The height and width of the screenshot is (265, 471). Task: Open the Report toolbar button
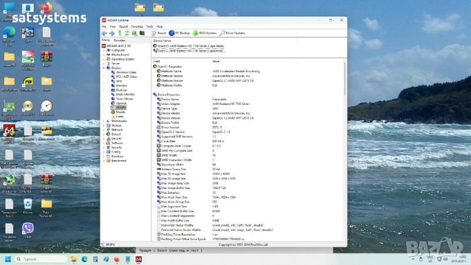coord(159,33)
